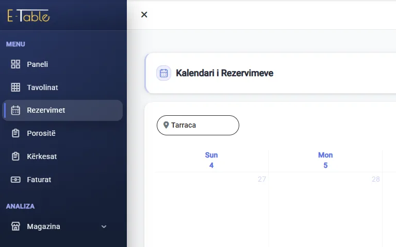Viewport: 396px width, 247px height.
Task: Expand Magazina submenu chevron
Action: point(104,226)
